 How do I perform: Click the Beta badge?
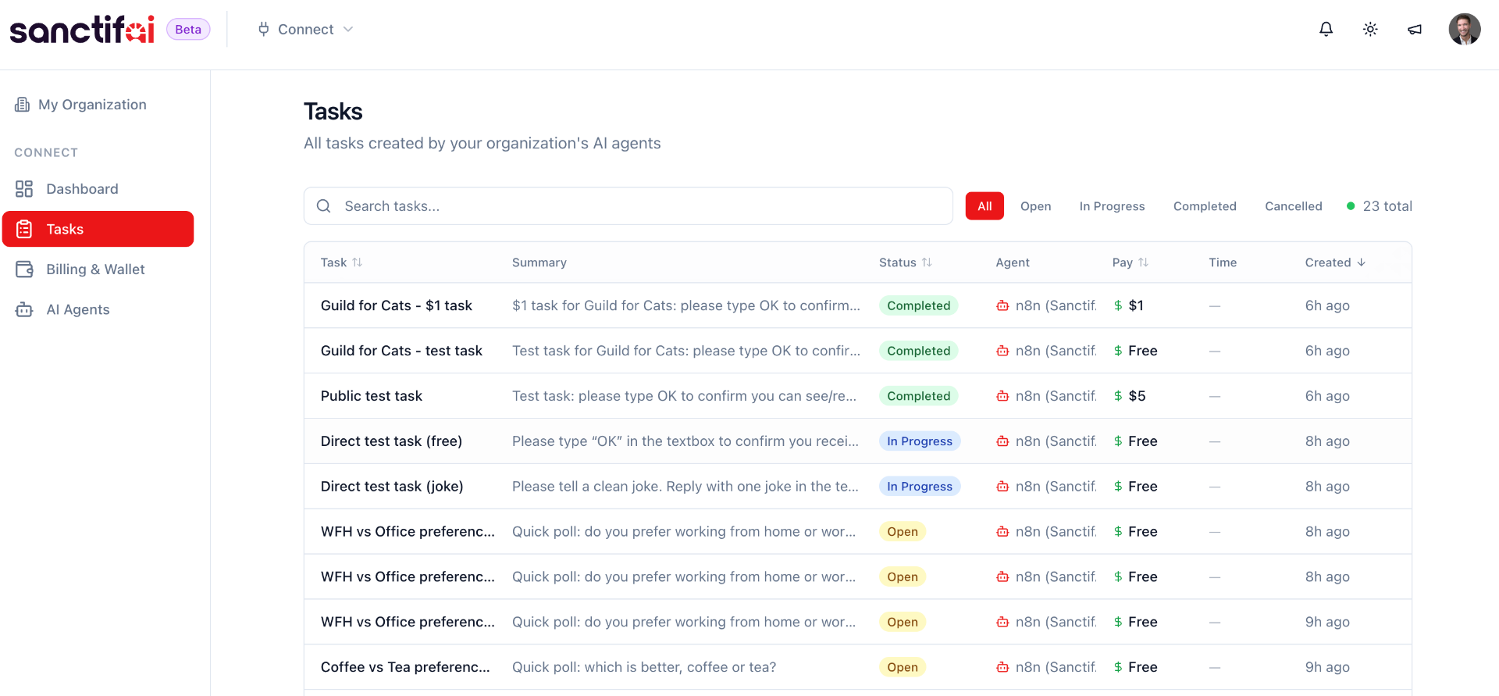pyautogui.click(x=188, y=29)
